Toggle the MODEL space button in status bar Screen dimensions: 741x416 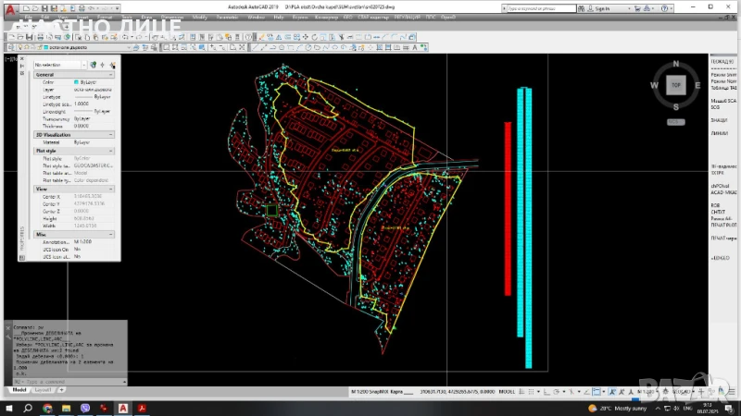coord(506,391)
